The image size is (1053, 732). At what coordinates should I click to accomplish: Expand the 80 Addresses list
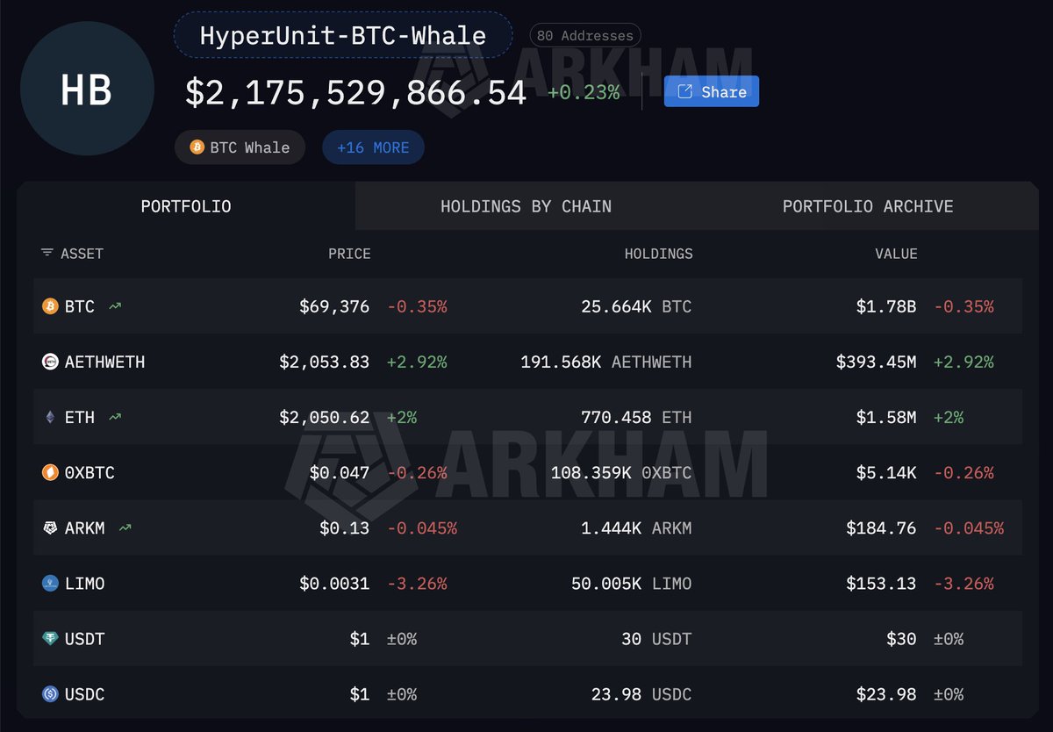pos(585,36)
